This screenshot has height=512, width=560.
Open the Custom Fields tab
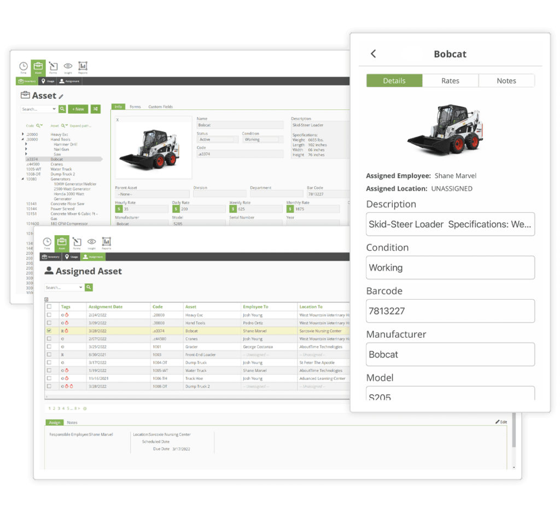160,106
